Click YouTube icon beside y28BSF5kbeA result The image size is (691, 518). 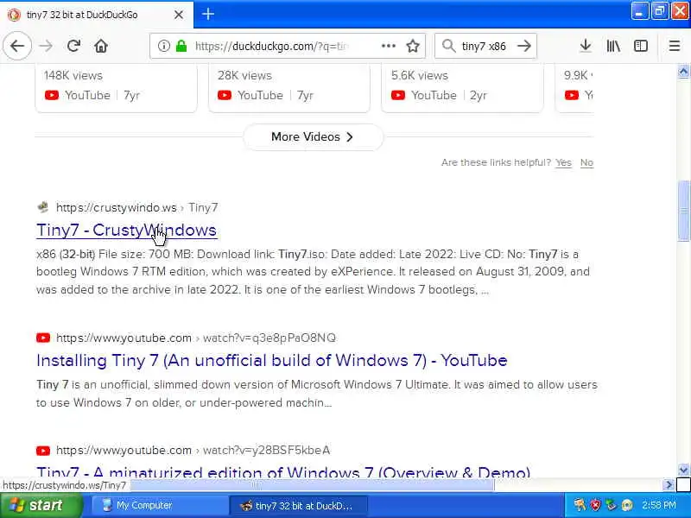point(43,451)
